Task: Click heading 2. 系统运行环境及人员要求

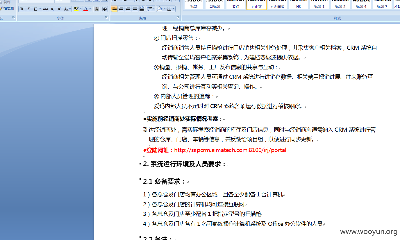Action: (185, 164)
